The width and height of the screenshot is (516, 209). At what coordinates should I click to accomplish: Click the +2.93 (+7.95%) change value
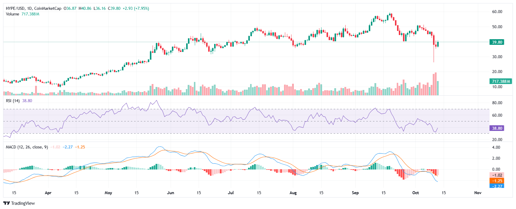pos(136,8)
